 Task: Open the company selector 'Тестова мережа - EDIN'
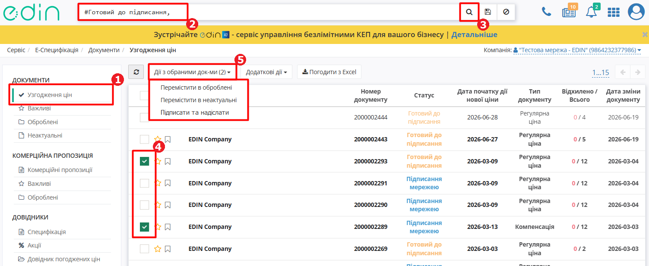click(x=577, y=50)
